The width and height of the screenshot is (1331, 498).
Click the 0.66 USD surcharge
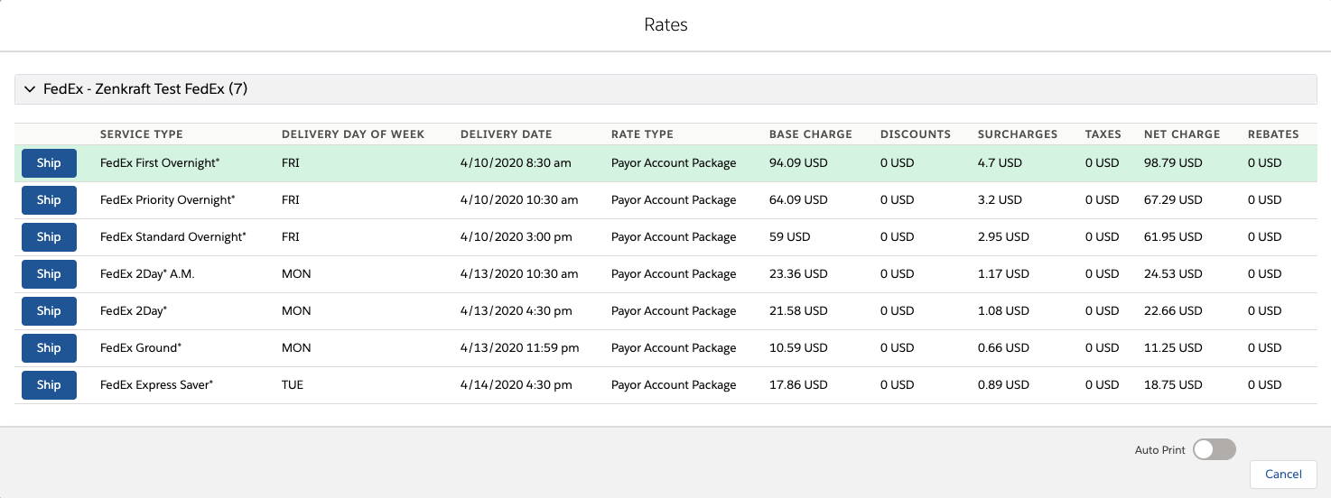1003,348
